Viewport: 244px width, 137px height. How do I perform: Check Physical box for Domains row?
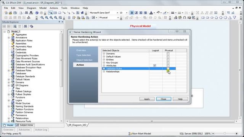[x=168, y=54]
